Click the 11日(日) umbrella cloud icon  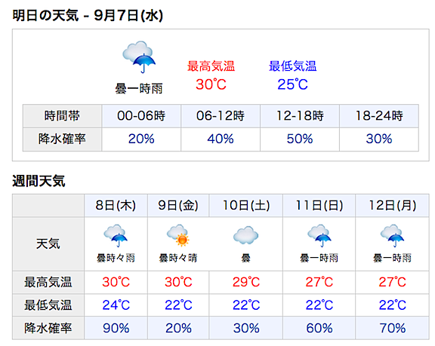coord(319,235)
